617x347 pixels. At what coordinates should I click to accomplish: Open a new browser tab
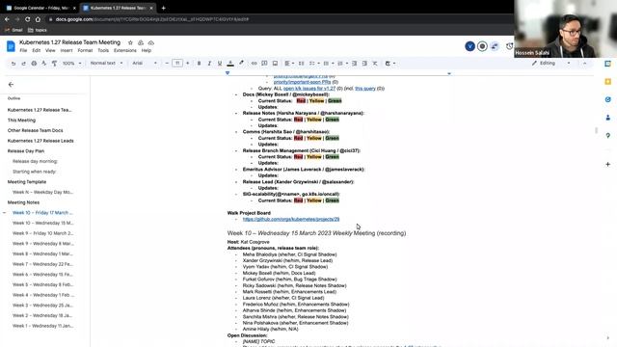[x=163, y=8]
